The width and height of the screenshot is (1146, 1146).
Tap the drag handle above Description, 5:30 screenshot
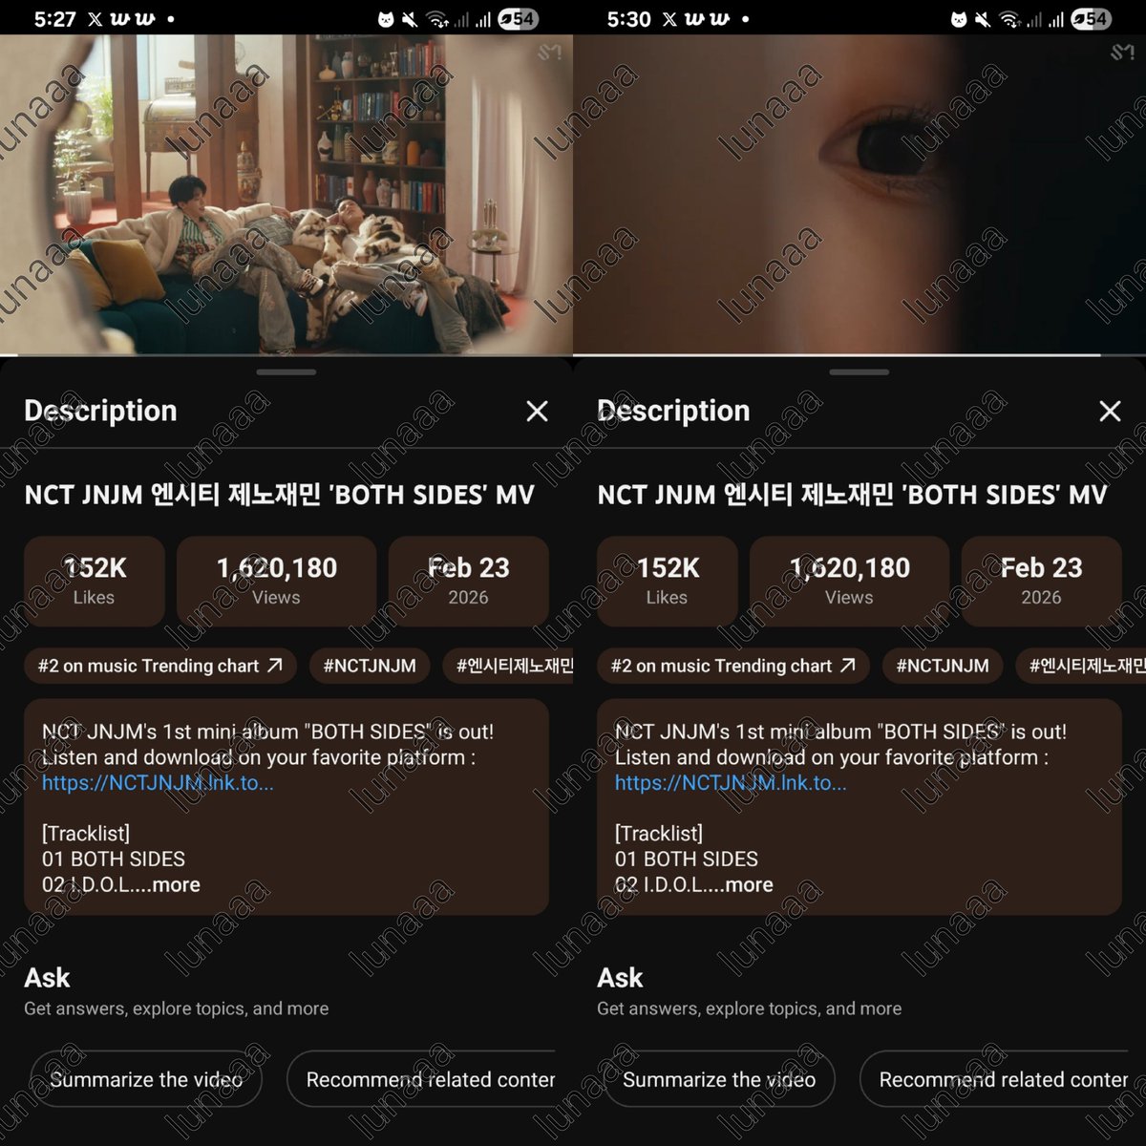click(x=859, y=371)
